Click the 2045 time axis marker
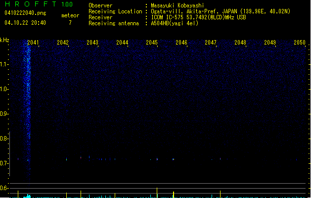 point(152,43)
